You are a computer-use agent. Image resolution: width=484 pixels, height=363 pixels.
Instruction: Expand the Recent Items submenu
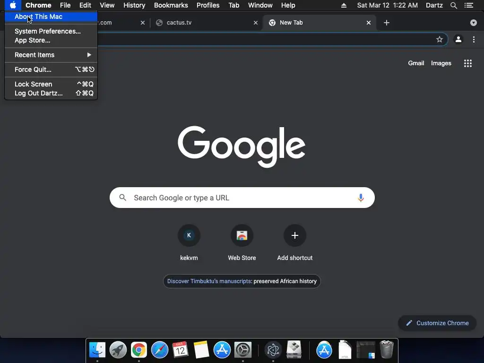pyautogui.click(x=51, y=55)
